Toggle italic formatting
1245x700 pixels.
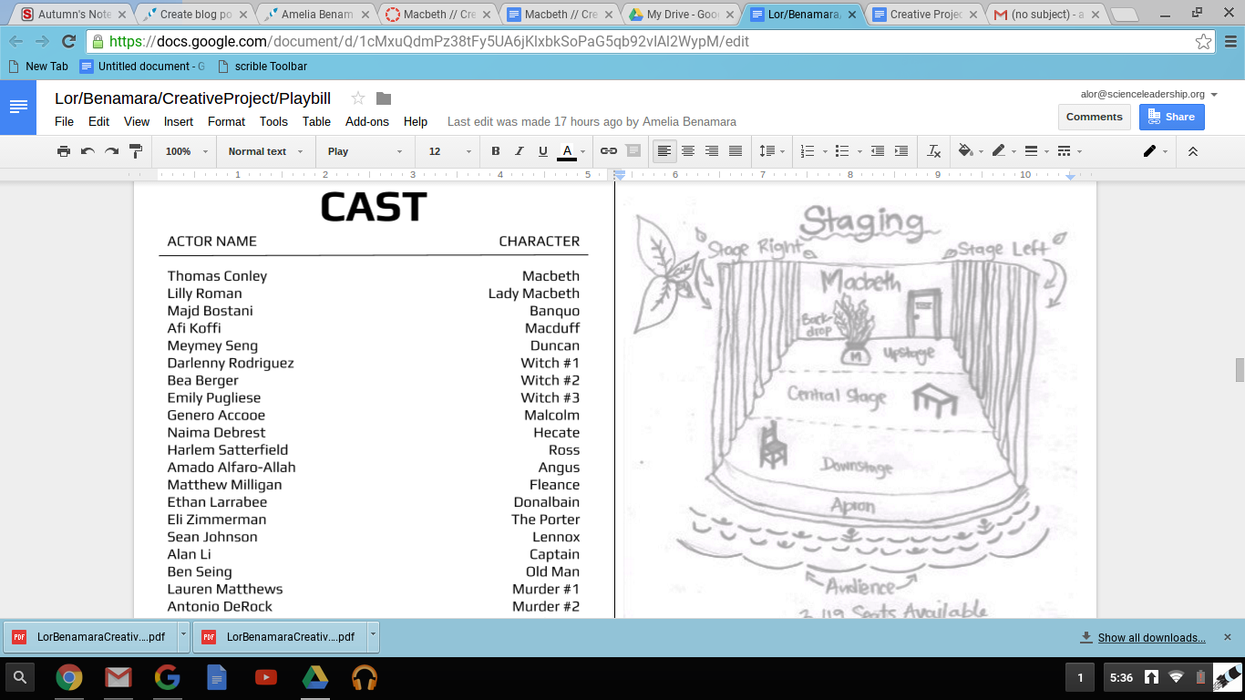point(520,151)
